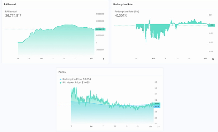The height and width of the screenshot is (132, 218).
Task: Click the green RAI Market Price legend dot
Action: click(60, 83)
